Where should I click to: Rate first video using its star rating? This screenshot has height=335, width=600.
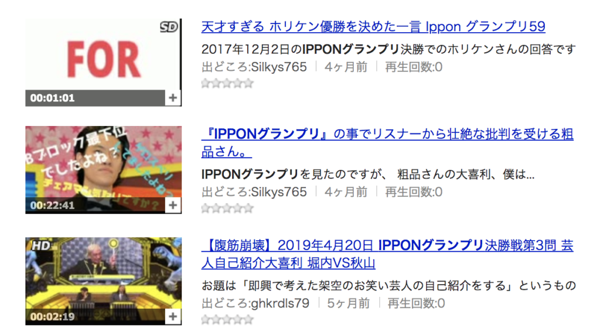(227, 83)
